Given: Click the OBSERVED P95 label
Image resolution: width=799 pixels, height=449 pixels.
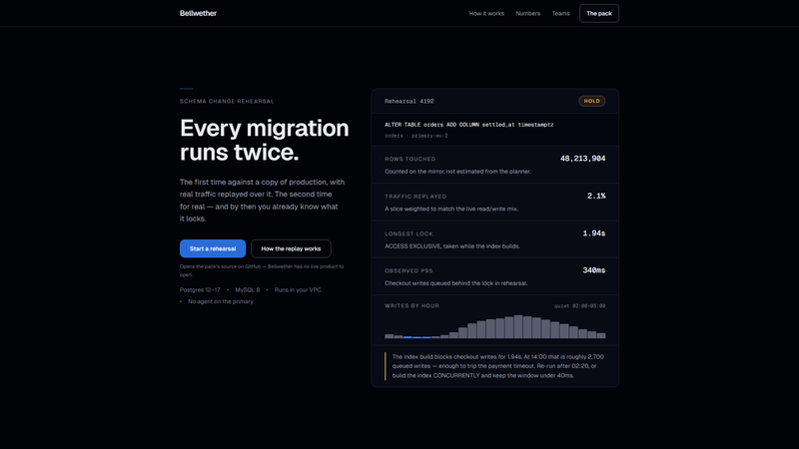Looking at the screenshot, I should (408, 270).
